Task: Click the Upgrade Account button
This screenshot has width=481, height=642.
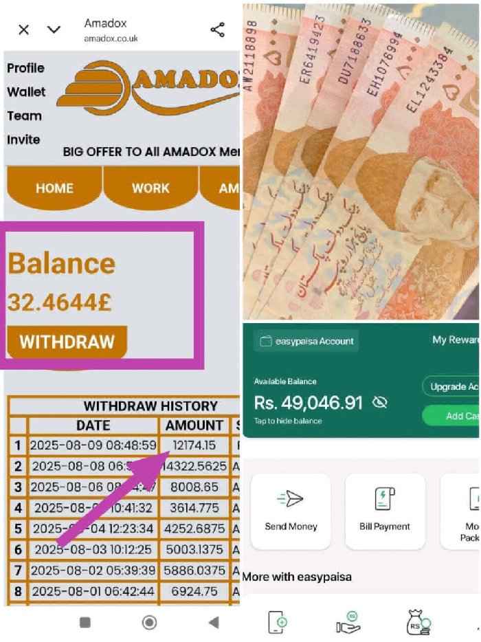Action: coord(451,386)
